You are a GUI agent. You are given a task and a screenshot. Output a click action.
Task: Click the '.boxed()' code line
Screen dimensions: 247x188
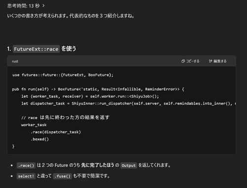[x=40, y=139]
